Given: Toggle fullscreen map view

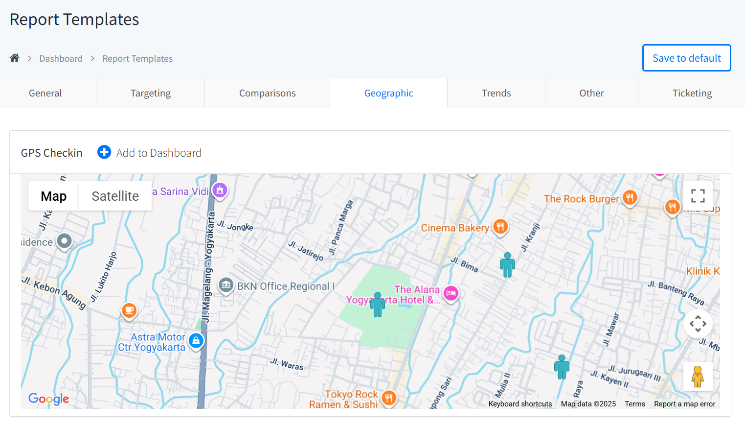Looking at the screenshot, I should point(698,196).
